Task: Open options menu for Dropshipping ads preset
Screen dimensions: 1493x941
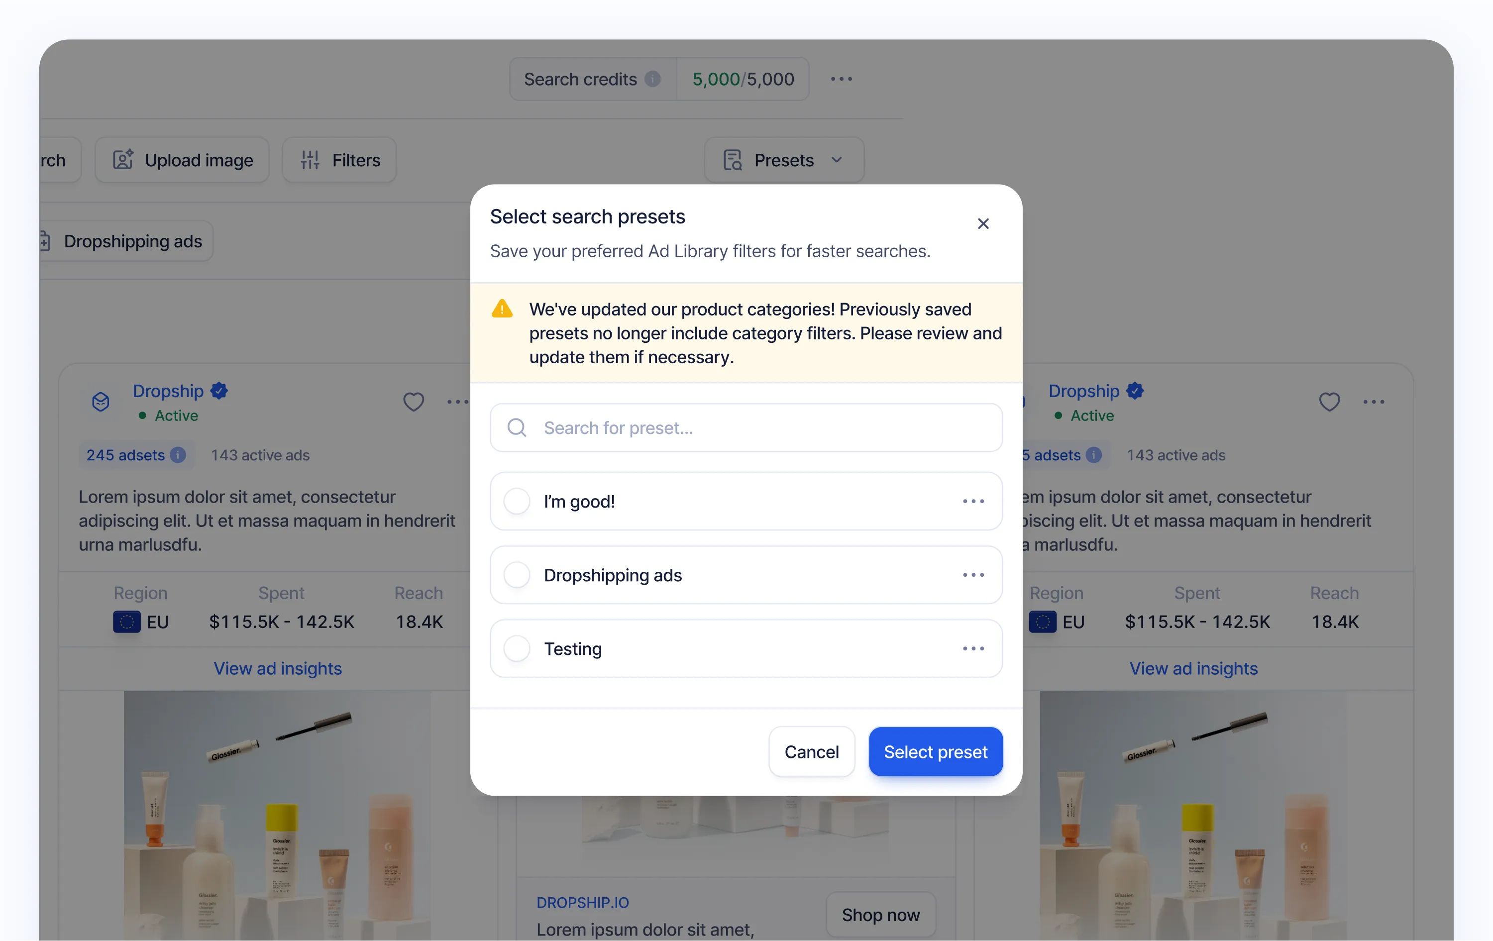Action: (973, 575)
